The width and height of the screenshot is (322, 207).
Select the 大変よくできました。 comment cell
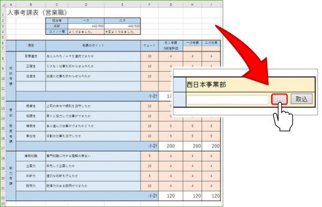(122, 32)
